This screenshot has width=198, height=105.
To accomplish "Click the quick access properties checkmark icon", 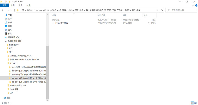I will point(6,2).
